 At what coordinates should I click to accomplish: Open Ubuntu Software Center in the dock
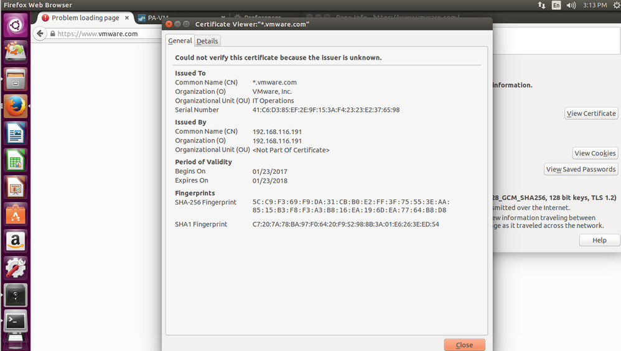pos(16,214)
